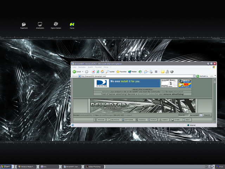Viewport: 225px width, 169px height.
Task: Open the Medien toolbar button
Action: (133, 71)
